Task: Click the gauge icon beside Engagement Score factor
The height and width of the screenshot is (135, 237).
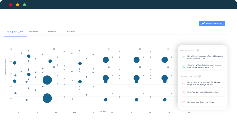Action: tap(184, 57)
